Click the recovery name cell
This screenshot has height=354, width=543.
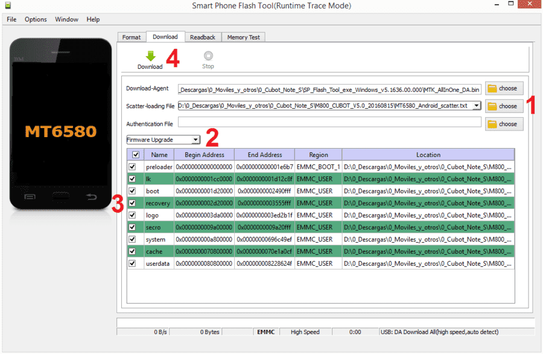pyautogui.click(x=159, y=203)
